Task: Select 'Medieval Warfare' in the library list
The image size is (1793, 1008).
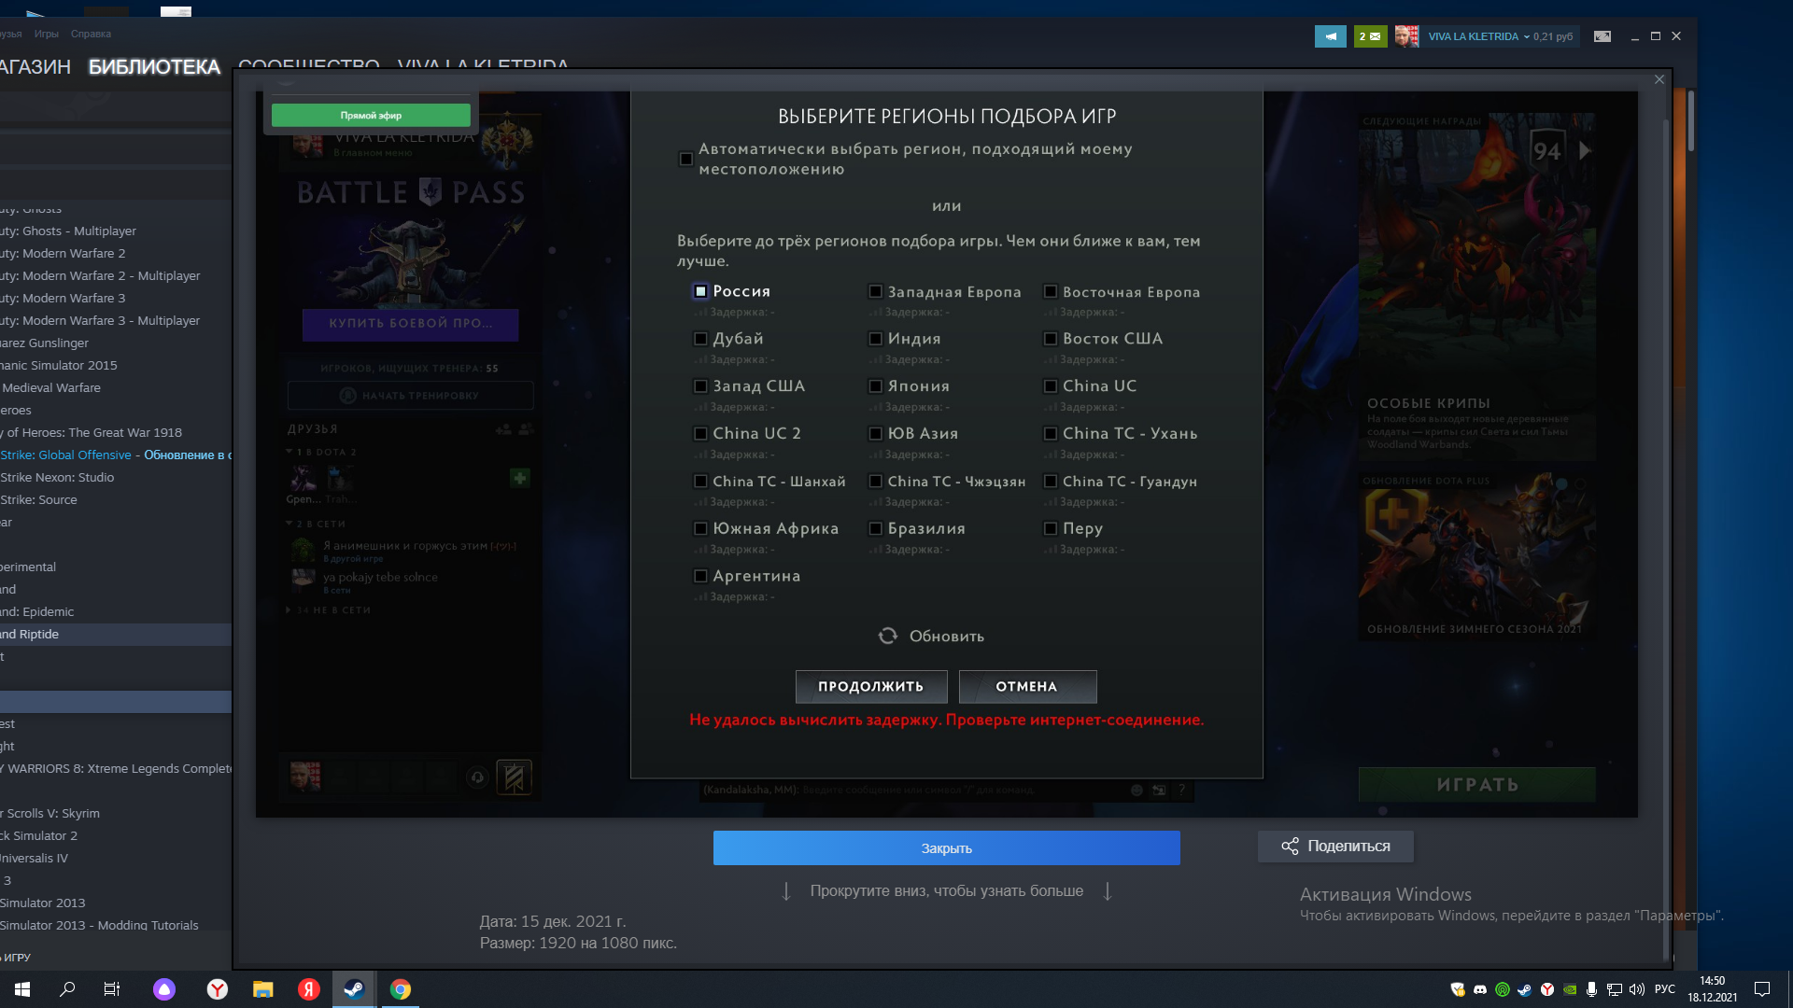Action: pyautogui.click(x=116, y=388)
